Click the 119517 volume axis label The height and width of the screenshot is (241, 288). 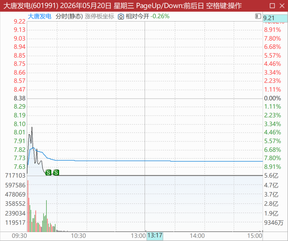tap(15, 223)
